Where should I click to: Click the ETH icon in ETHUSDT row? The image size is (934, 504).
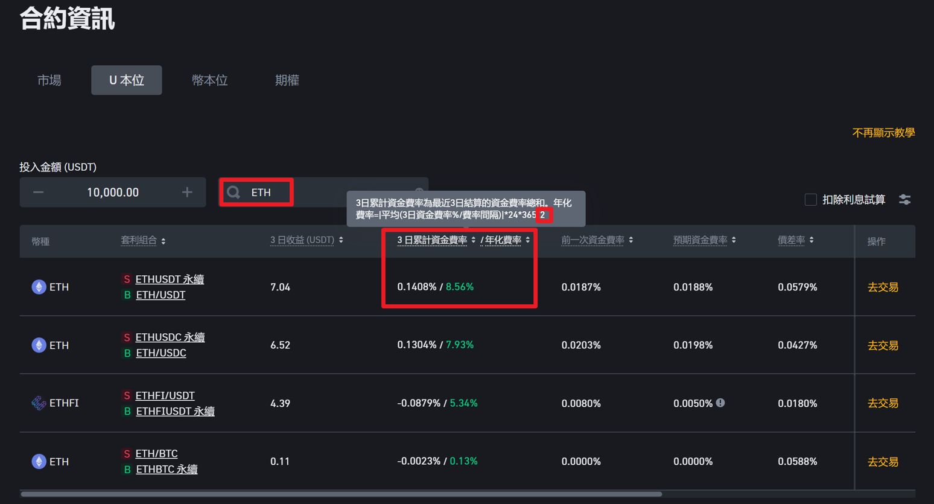click(x=39, y=287)
